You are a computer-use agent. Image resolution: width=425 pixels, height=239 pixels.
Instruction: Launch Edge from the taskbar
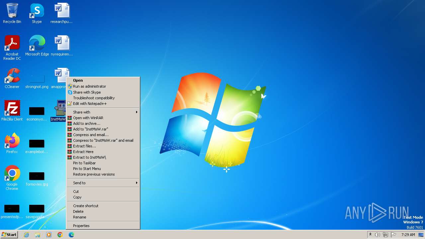(x=71, y=235)
